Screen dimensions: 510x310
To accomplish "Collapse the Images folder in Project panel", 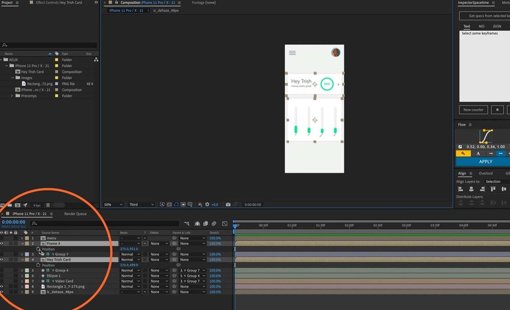I will (13, 78).
